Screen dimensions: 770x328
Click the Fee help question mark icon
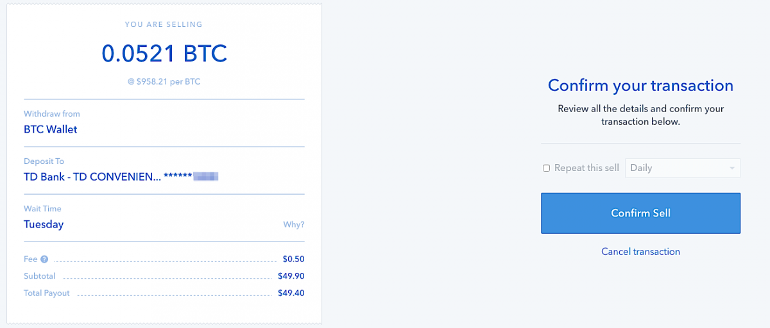pyautogui.click(x=44, y=259)
